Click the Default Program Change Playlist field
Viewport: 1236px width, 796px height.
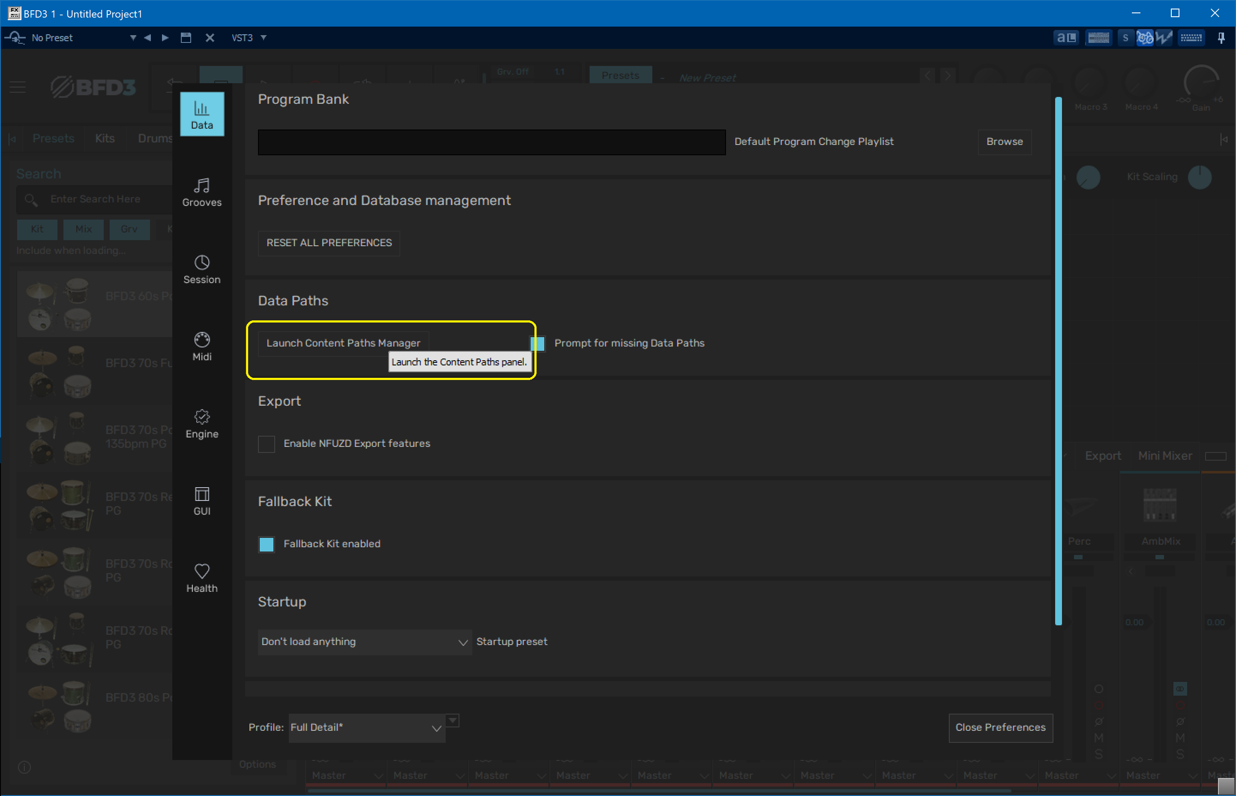click(x=492, y=142)
